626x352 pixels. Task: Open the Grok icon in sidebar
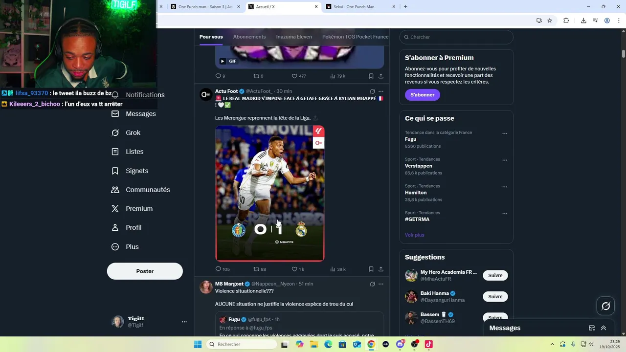click(115, 133)
